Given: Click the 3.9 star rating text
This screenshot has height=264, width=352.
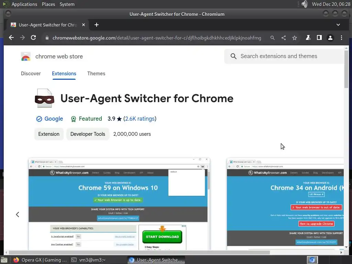Looking at the screenshot, I should (114, 119).
